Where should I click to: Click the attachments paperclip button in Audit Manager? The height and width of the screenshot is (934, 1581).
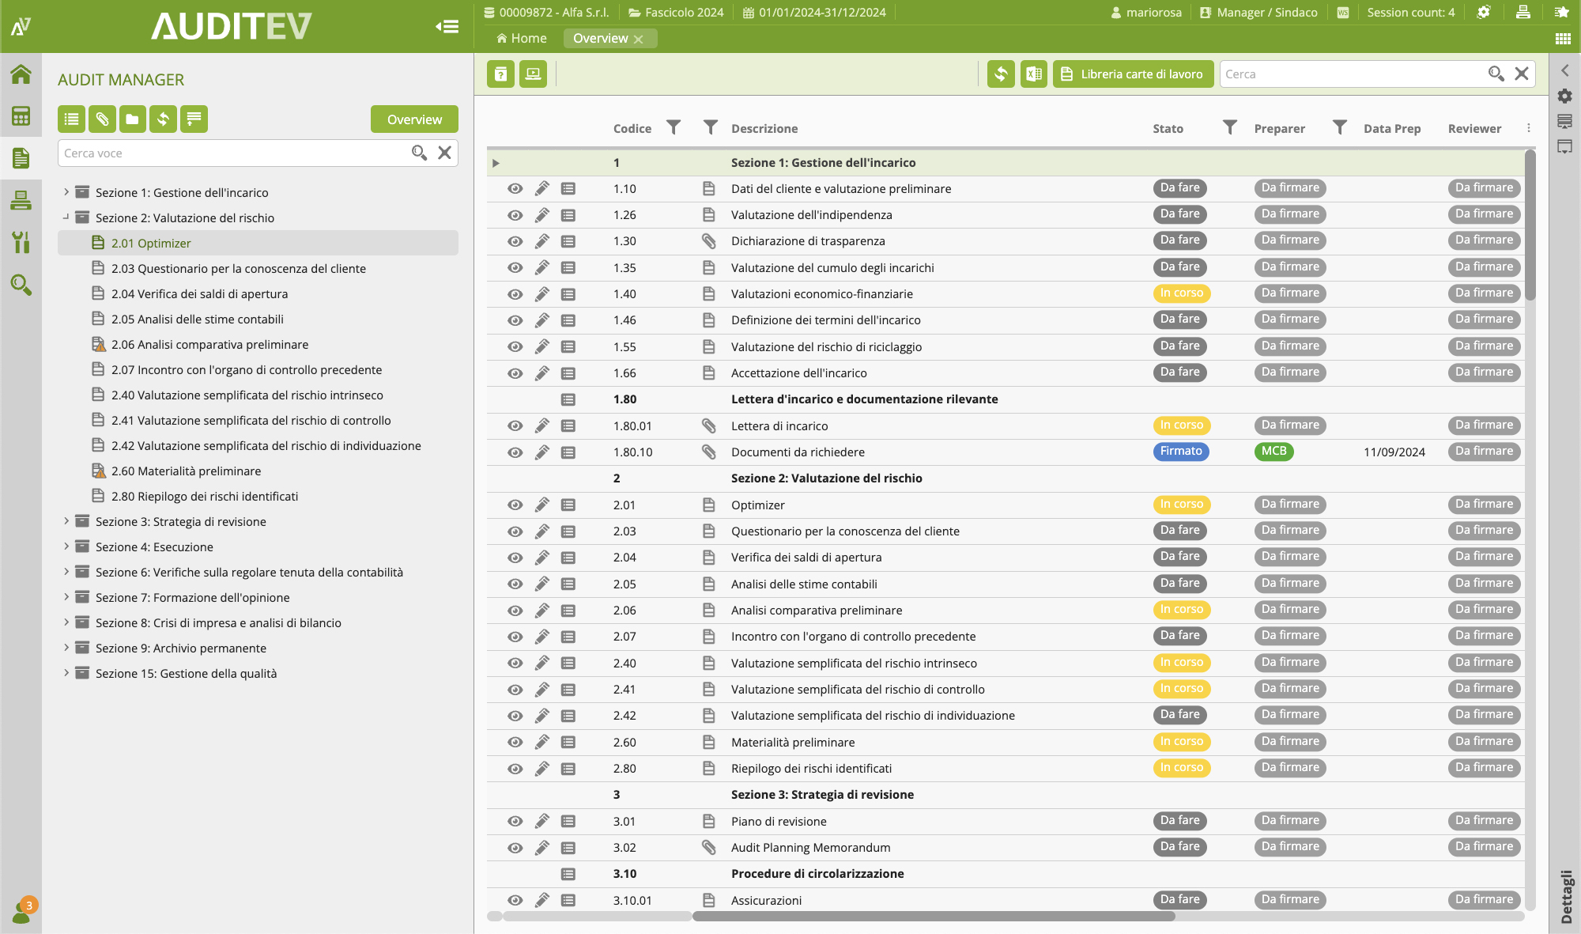102,119
